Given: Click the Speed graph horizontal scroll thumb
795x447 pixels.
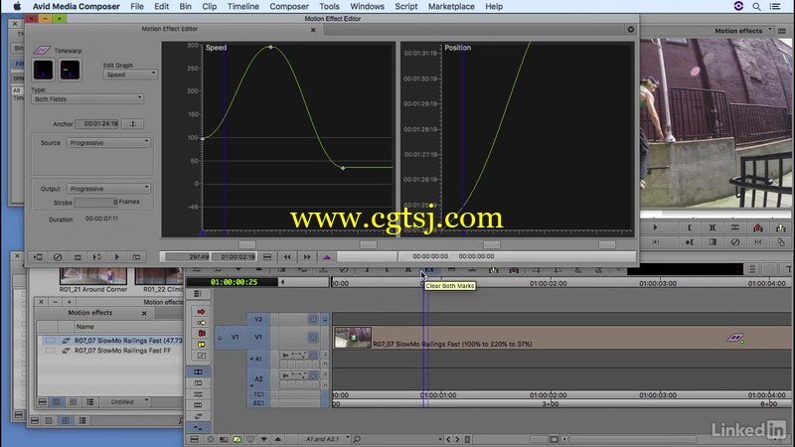Looking at the screenshot, I should pos(246,244).
